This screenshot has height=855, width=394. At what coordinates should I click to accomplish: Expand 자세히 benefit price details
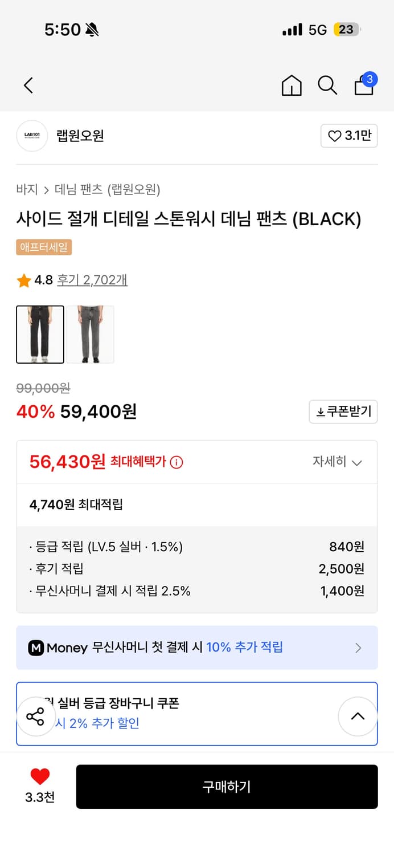(x=337, y=462)
